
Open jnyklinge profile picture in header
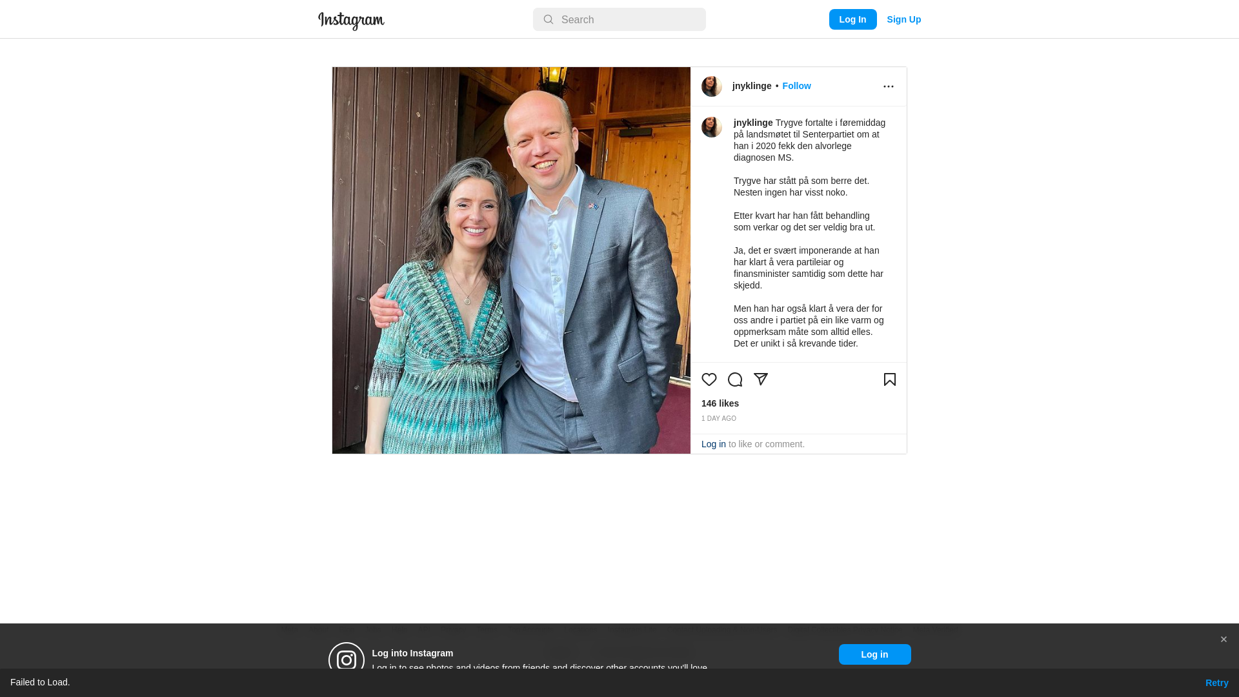[x=712, y=86]
